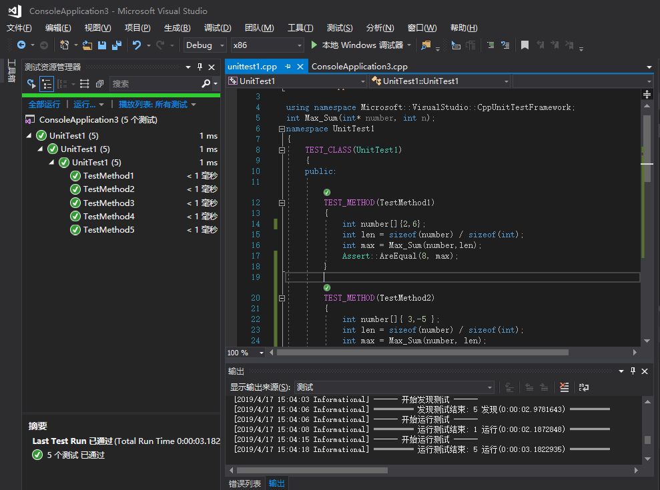Open the Debug configuration dropdown
Image resolution: width=660 pixels, height=490 pixels.
coord(206,45)
